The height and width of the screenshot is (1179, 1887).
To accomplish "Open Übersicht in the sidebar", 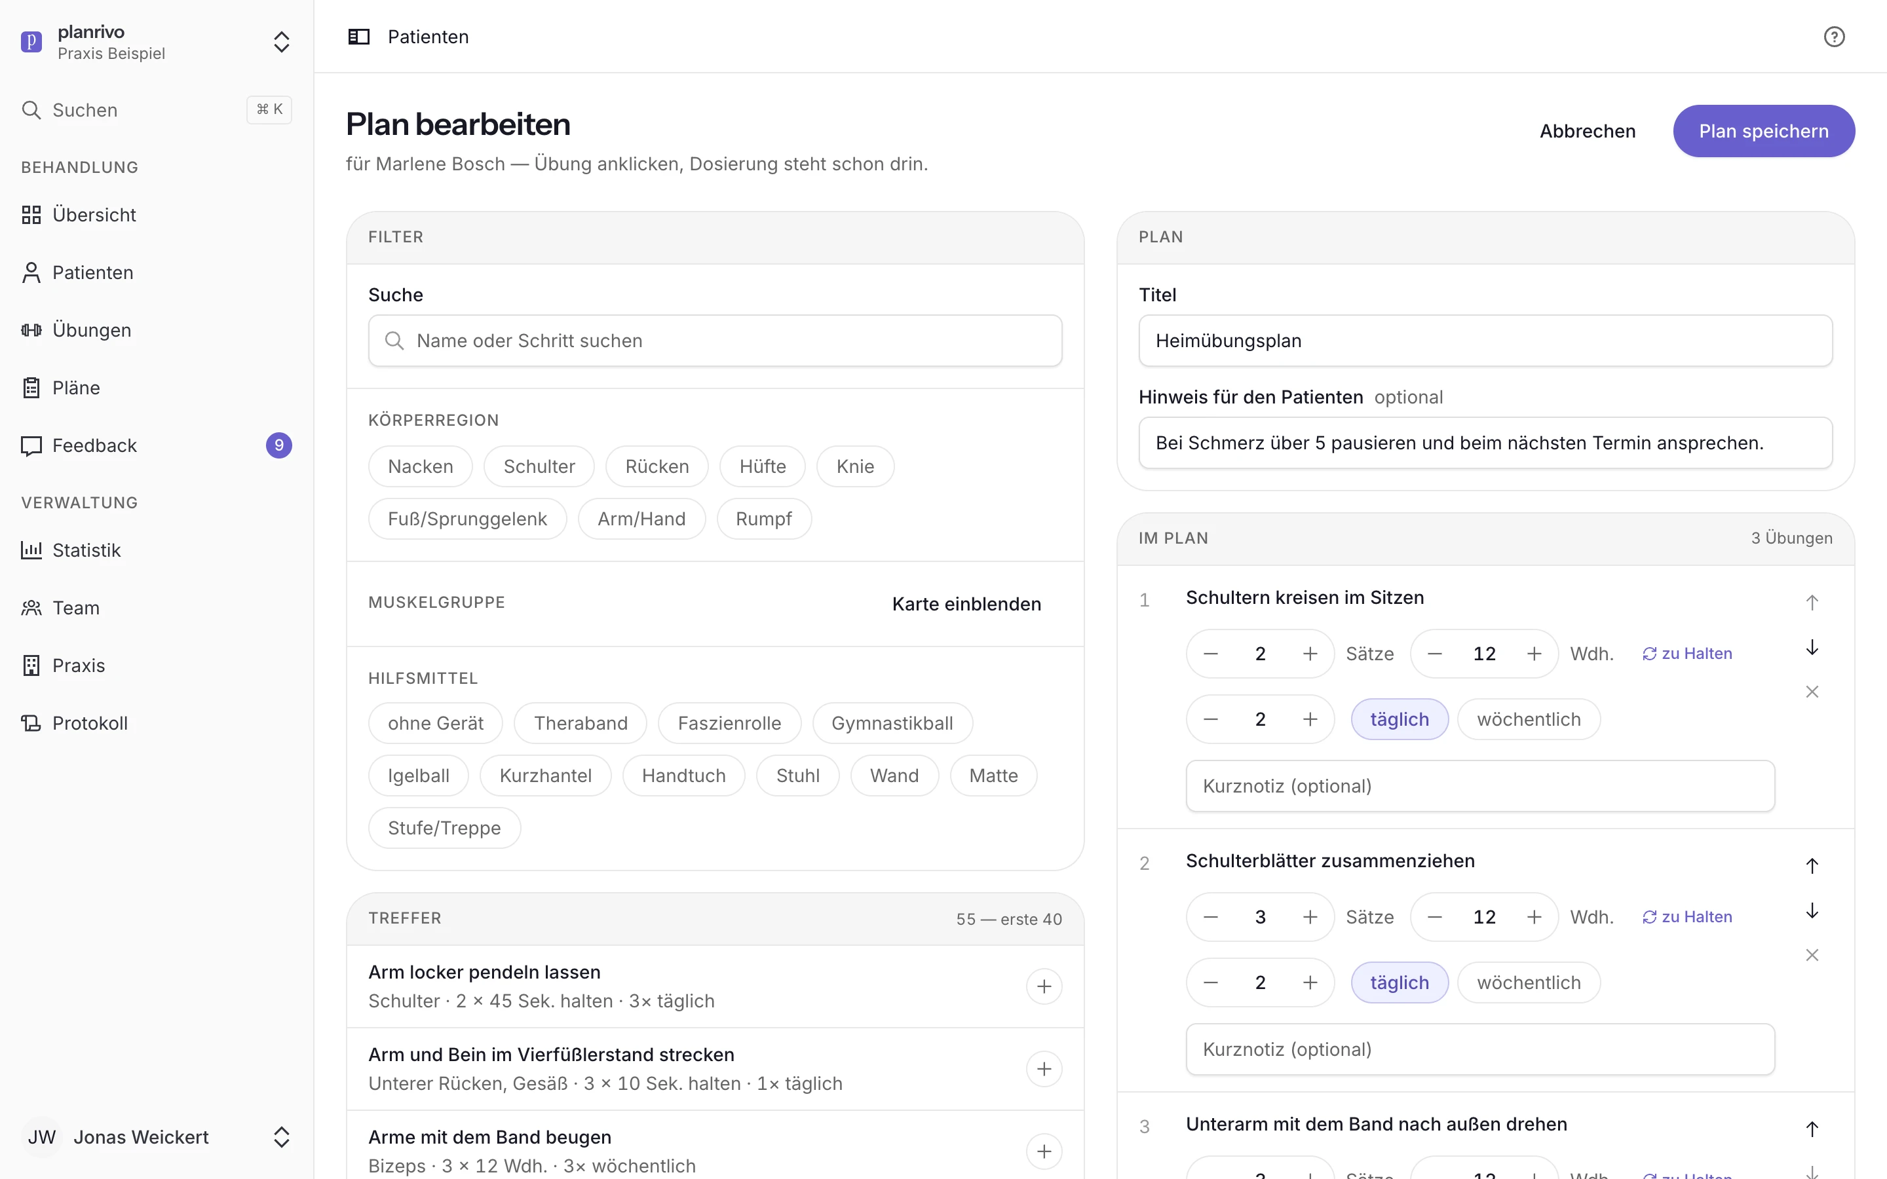I will (156, 214).
